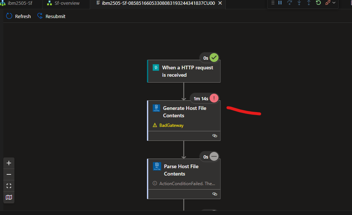
Task: Switch to the Sf-overview tab
Action: [66, 3]
